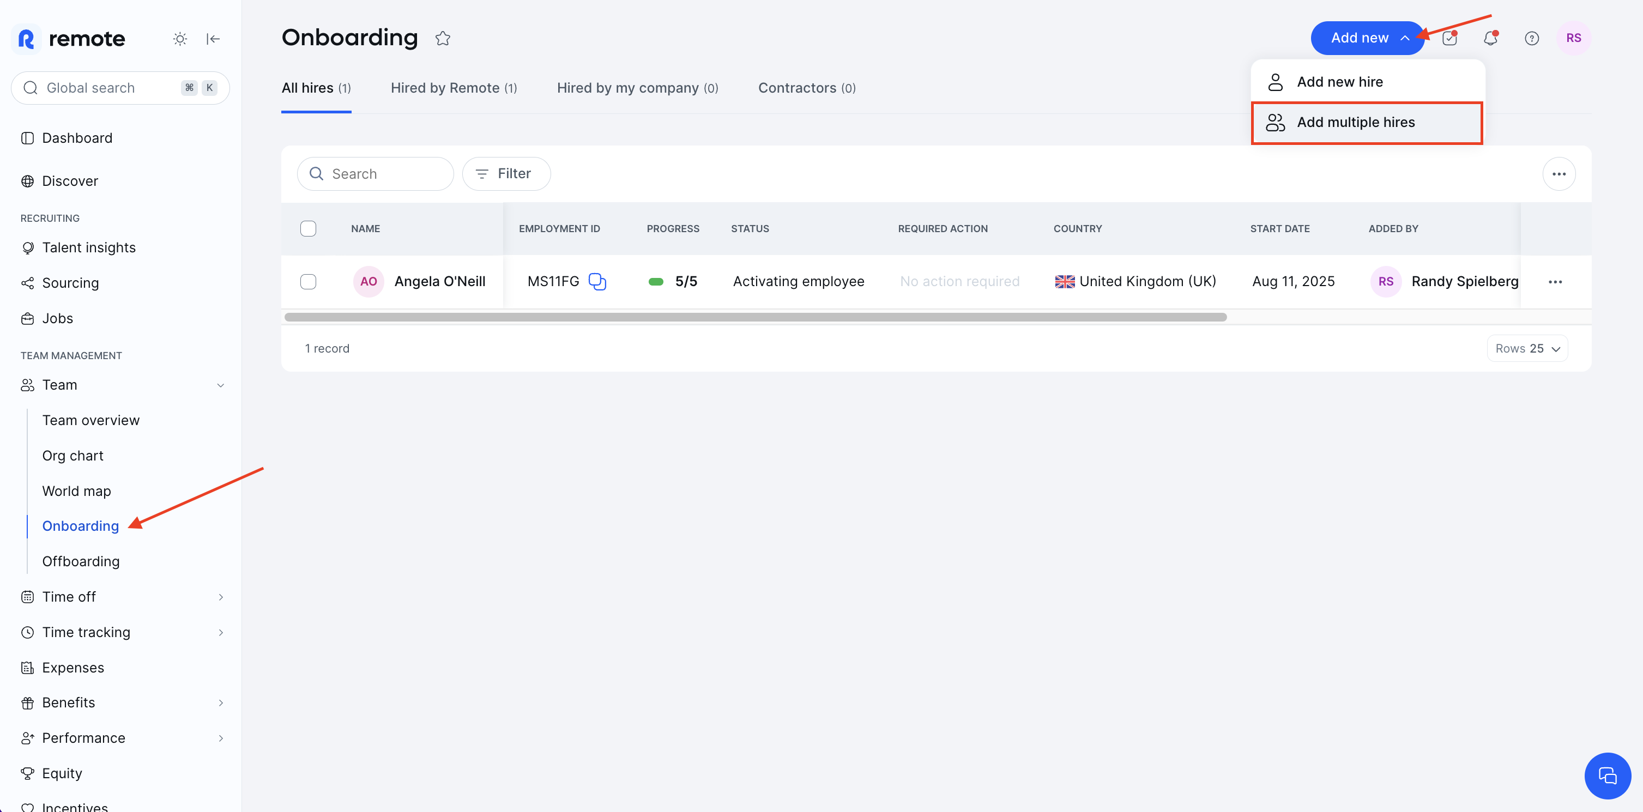Click the Angela O'Neill name cell
Screen dimensions: 1643x812
[x=439, y=281]
